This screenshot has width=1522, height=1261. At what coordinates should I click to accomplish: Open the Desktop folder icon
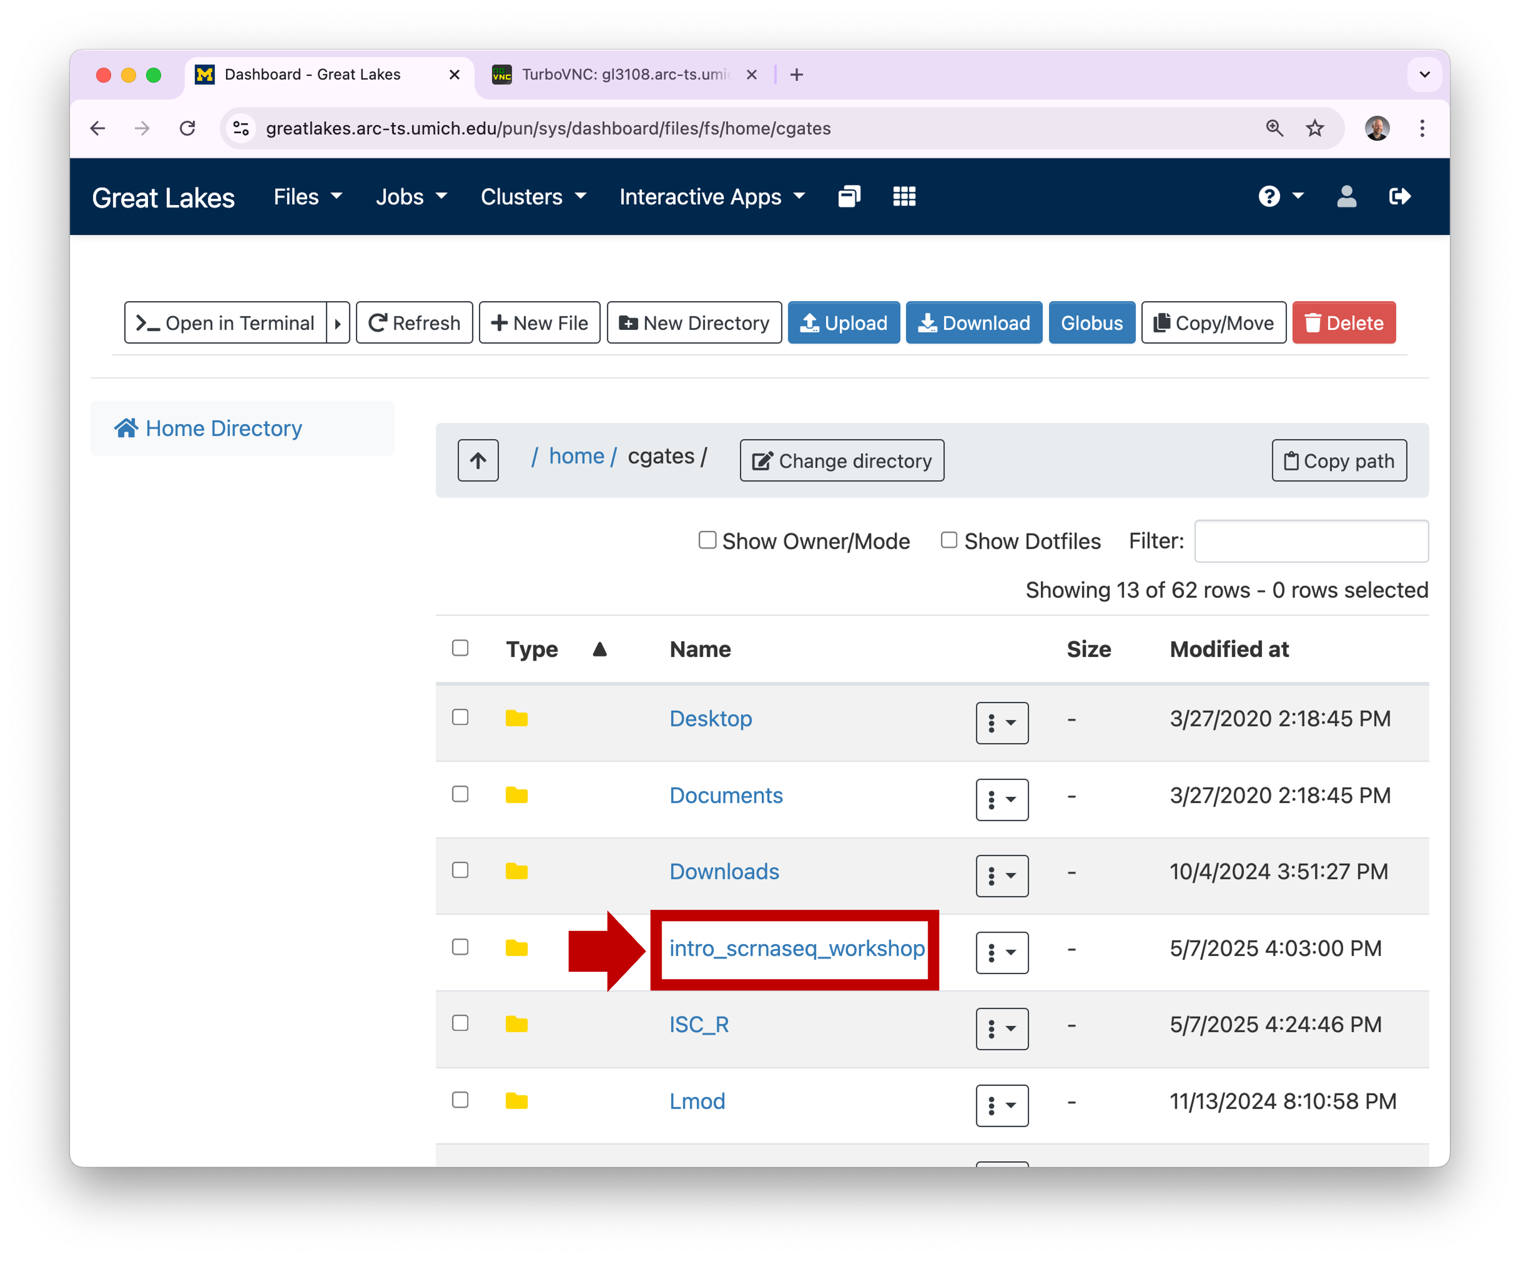[516, 718]
